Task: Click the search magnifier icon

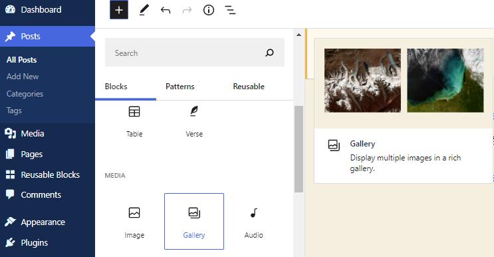Action: coord(269,53)
